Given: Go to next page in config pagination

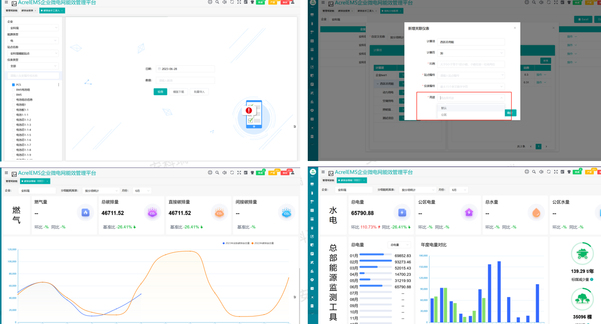Looking at the screenshot, I should tap(546, 147).
